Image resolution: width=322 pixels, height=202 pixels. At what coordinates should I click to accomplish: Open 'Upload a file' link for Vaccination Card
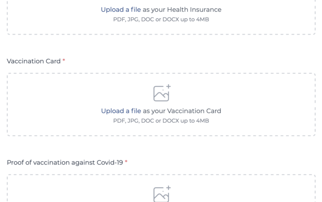[x=121, y=111]
